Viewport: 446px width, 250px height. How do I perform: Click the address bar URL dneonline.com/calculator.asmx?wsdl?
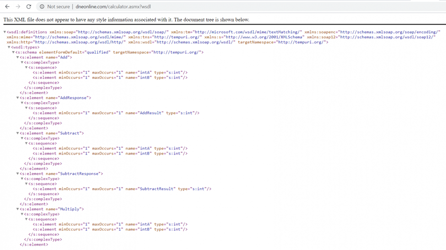pos(113,7)
